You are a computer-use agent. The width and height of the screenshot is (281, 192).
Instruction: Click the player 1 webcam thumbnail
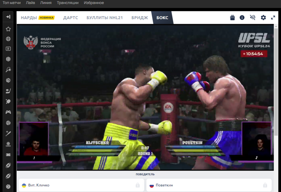coord(34,139)
